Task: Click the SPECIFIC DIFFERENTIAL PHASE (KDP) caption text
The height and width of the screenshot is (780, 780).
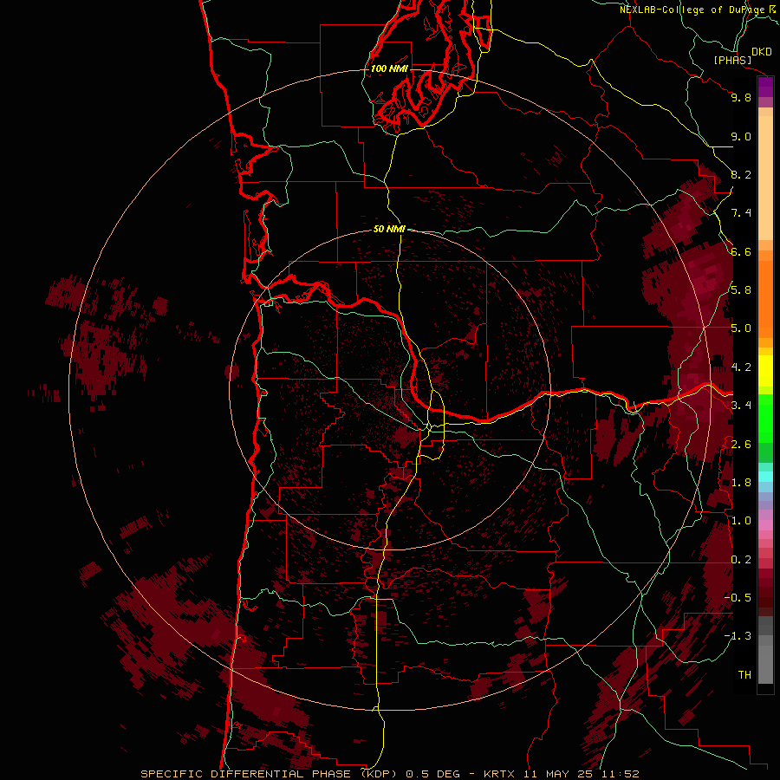Action: pos(268,774)
